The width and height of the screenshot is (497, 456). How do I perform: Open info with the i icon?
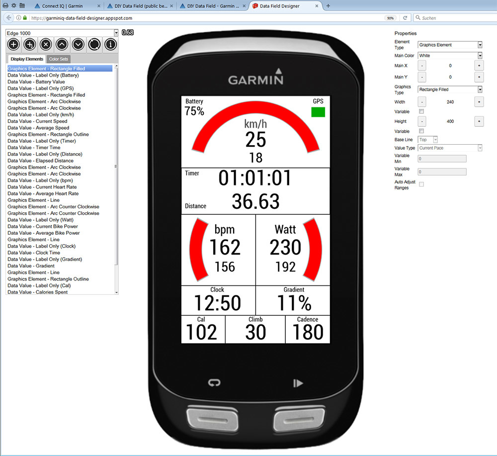(110, 44)
